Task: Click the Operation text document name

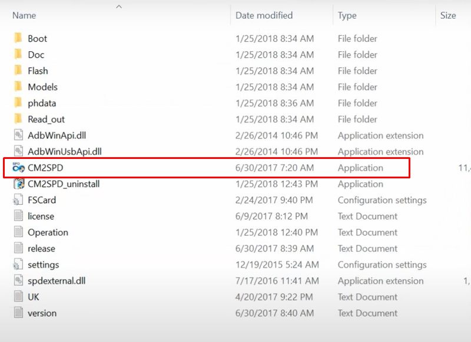Action: [x=48, y=233]
